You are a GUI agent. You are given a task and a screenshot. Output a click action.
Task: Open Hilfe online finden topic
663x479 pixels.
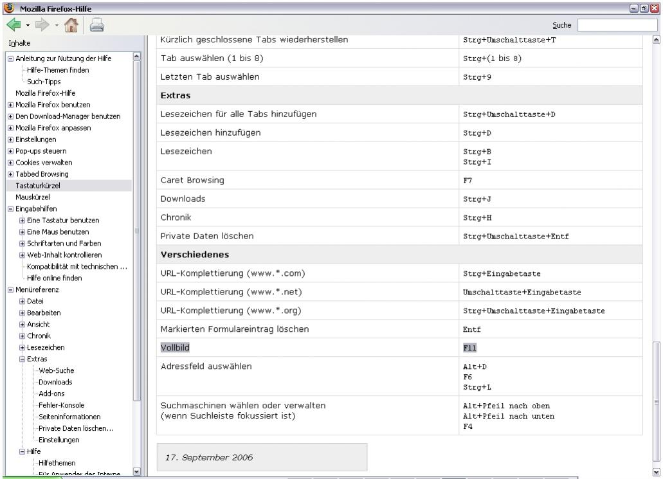[x=55, y=278]
